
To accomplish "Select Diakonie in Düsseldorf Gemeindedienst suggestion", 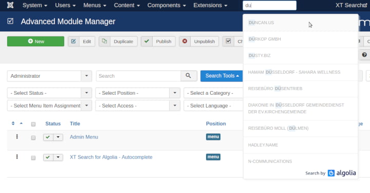I will coord(301,109).
